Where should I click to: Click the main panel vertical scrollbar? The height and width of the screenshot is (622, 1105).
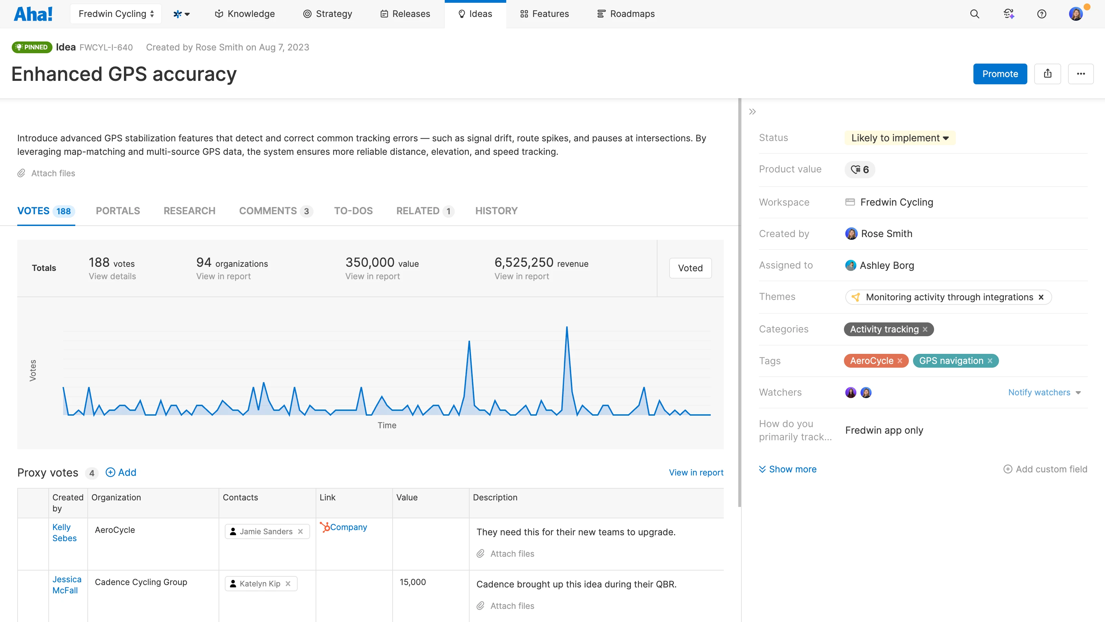[x=740, y=303]
